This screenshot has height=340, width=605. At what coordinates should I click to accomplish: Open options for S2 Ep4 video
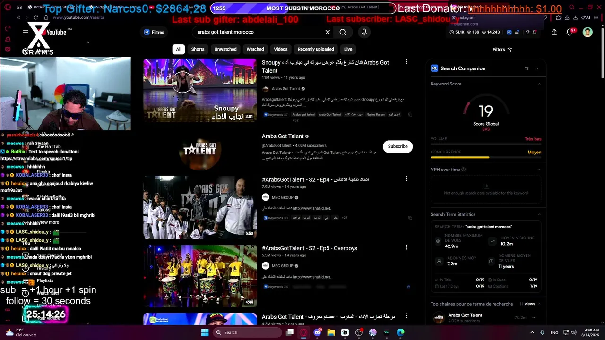click(x=406, y=178)
